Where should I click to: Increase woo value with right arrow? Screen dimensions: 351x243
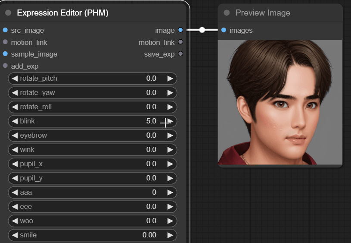pos(170,221)
